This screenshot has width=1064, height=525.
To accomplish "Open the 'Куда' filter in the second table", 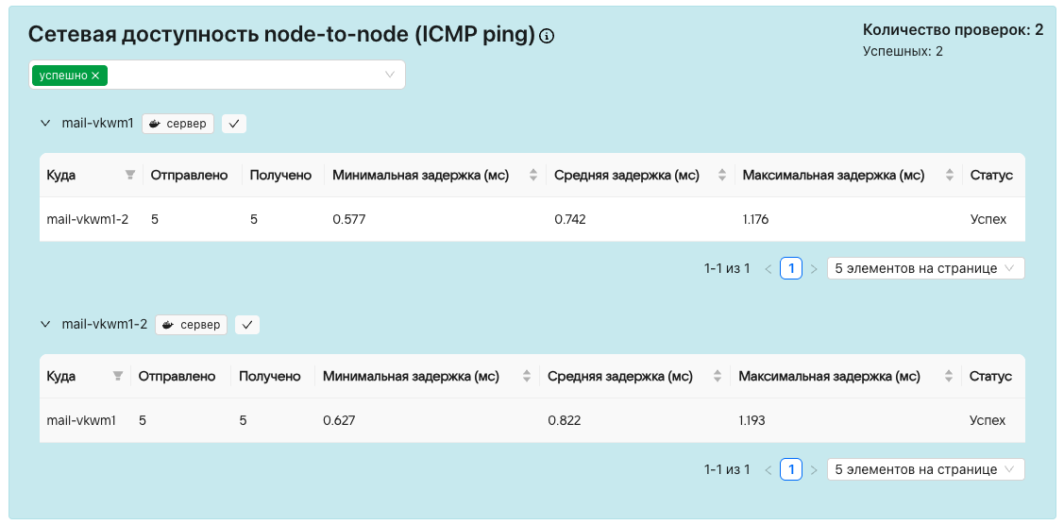I will coord(118,376).
